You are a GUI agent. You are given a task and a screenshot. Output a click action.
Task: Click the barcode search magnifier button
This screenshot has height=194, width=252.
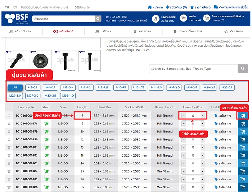pos(243,69)
